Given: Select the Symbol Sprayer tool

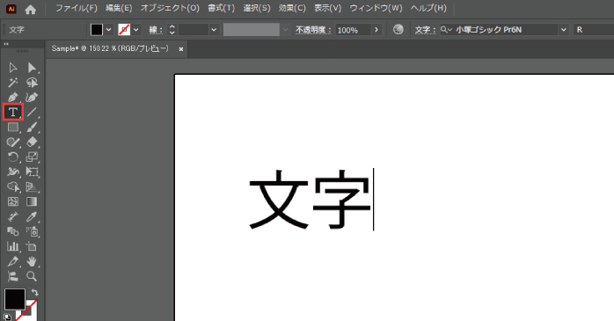Looking at the screenshot, I should 32,231.
